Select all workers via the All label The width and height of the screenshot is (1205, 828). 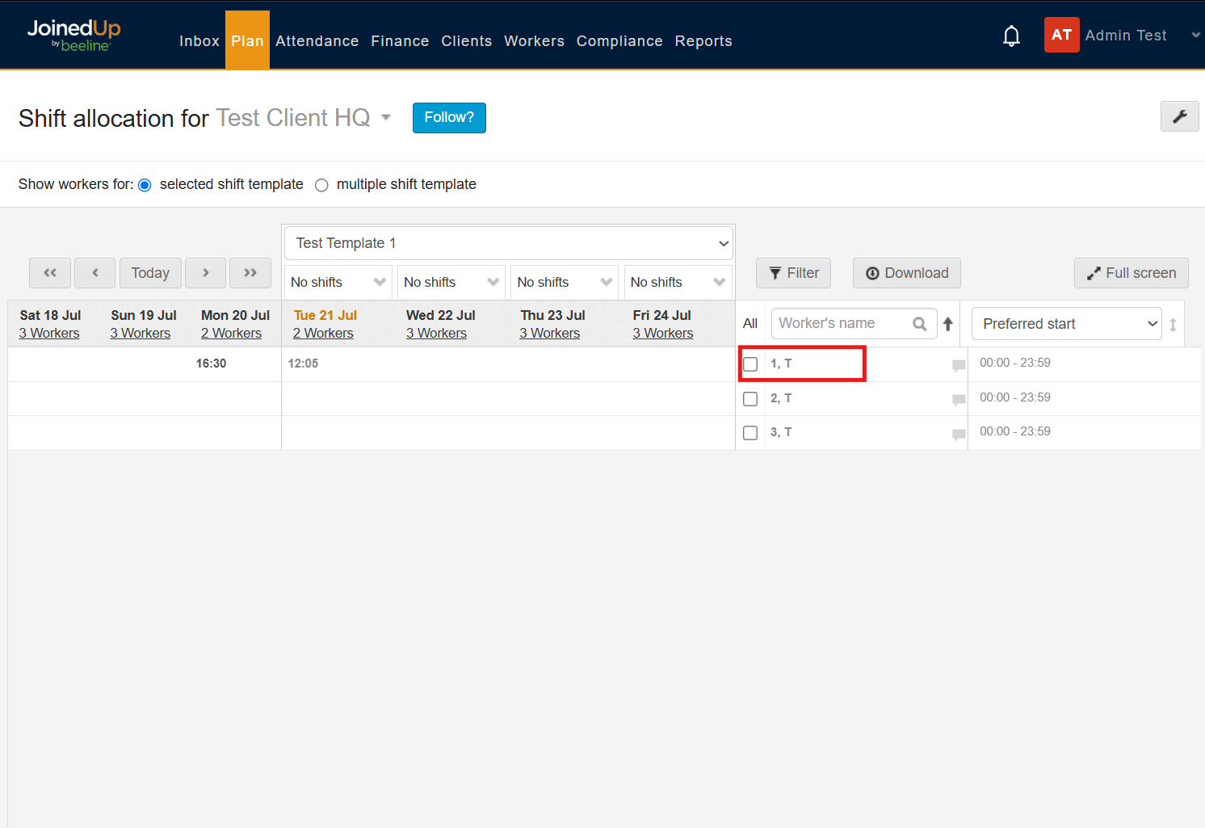point(750,324)
